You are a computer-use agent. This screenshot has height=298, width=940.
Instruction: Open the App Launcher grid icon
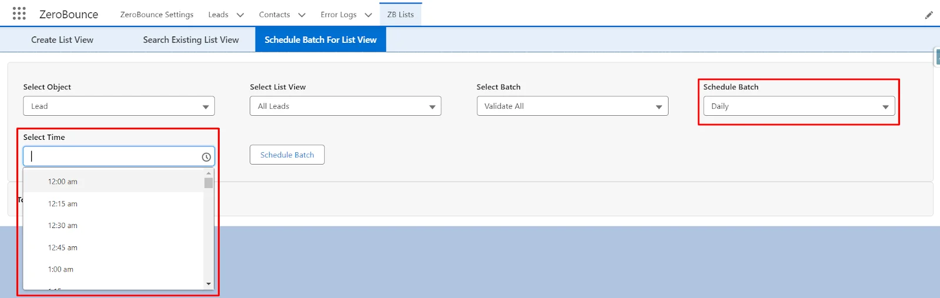tap(19, 14)
